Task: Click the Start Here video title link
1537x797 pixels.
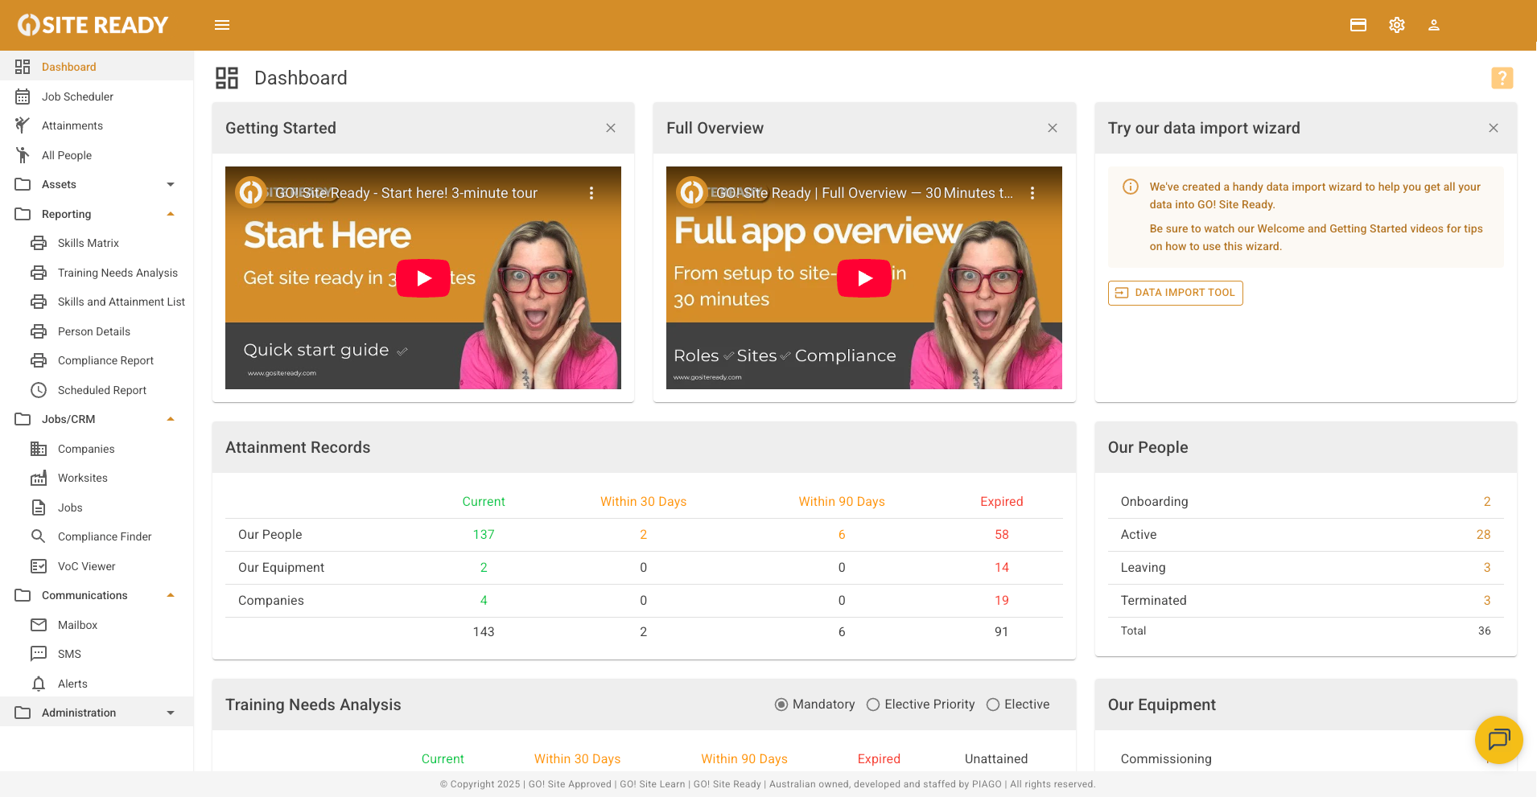Action: pos(406,193)
